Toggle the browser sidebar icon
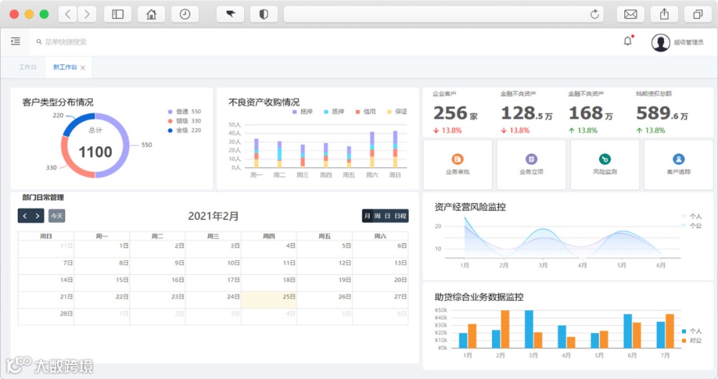718x379 pixels. click(118, 14)
